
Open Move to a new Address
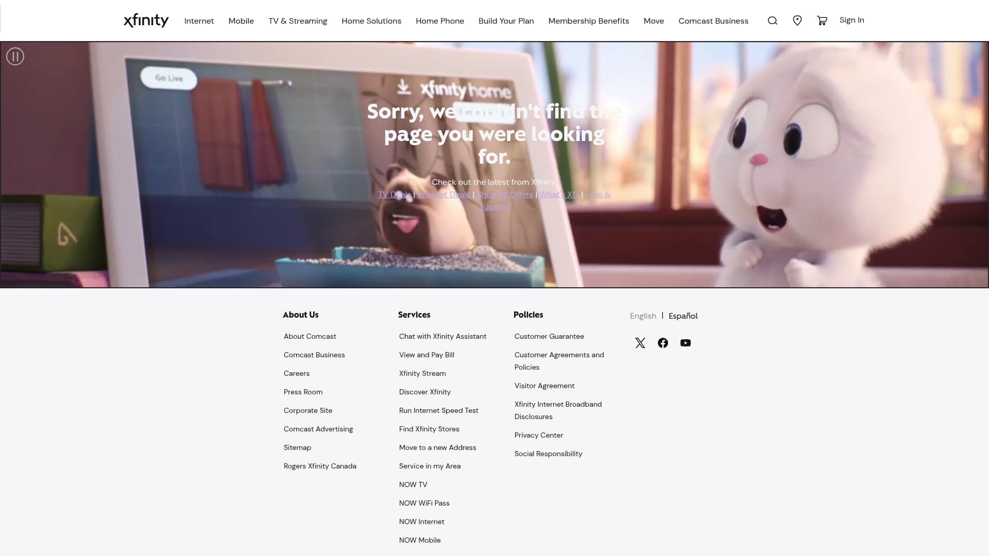coord(438,448)
